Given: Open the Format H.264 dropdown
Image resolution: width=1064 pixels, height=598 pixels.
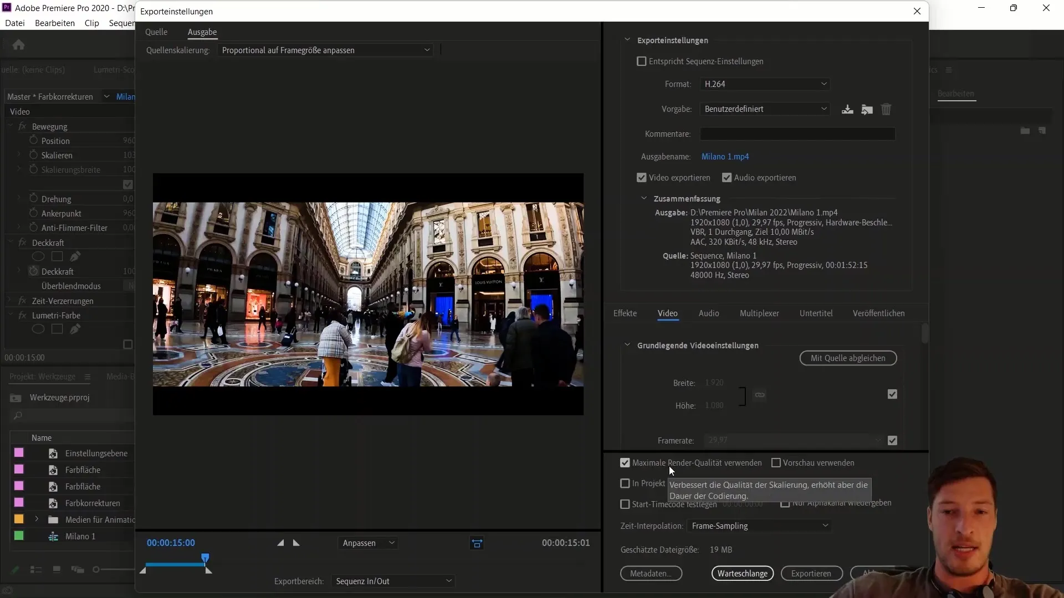Looking at the screenshot, I should click(x=765, y=84).
